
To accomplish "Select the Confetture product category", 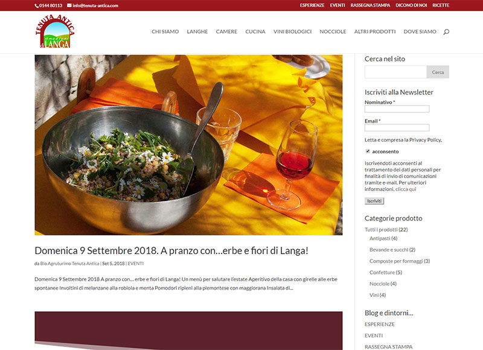I will point(382,272).
